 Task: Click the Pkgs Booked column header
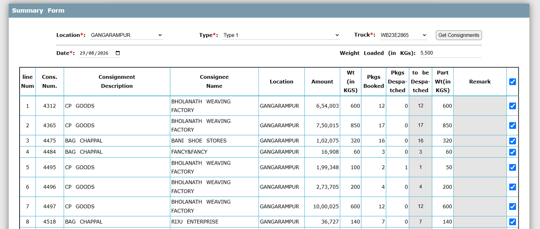click(x=374, y=82)
